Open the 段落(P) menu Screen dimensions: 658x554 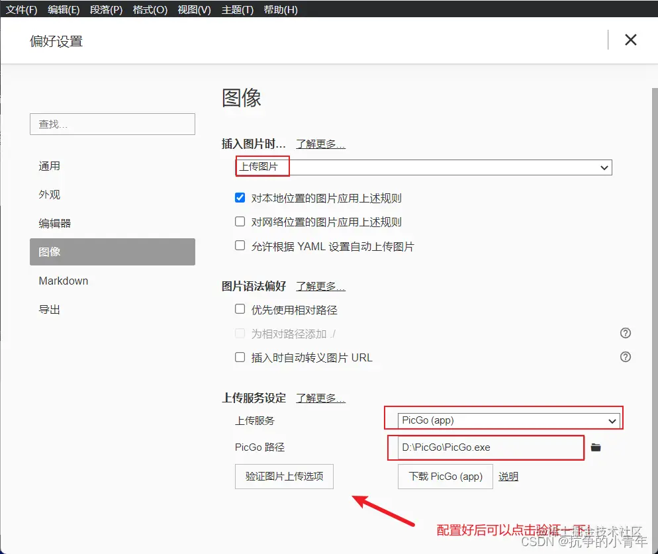click(x=106, y=10)
